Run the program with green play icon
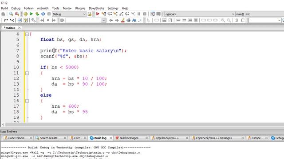 (x=31, y=14)
